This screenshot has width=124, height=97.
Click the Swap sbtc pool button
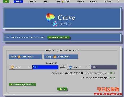tap(61, 57)
